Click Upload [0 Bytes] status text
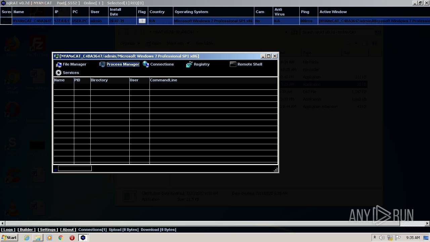This screenshot has width=430, height=242. click(x=124, y=230)
